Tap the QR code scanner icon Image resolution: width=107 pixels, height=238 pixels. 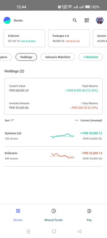(x=87, y=20)
